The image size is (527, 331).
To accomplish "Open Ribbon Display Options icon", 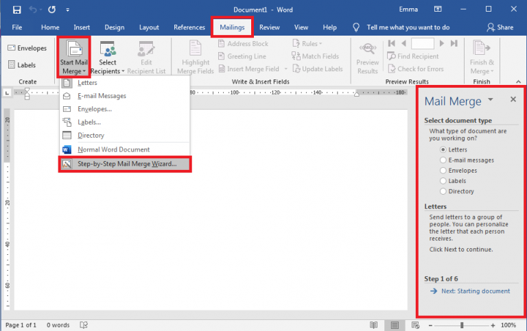I will [x=438, y=10].
